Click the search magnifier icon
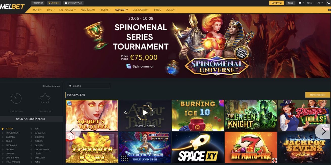 (70, 86)
